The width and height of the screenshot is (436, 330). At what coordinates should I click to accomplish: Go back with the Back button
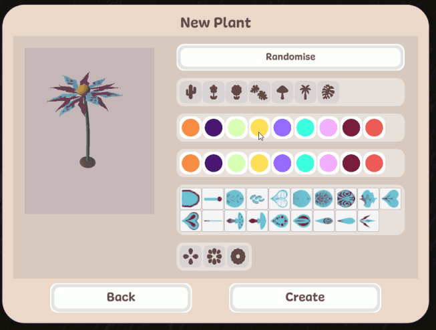click(x=121, y=297)
